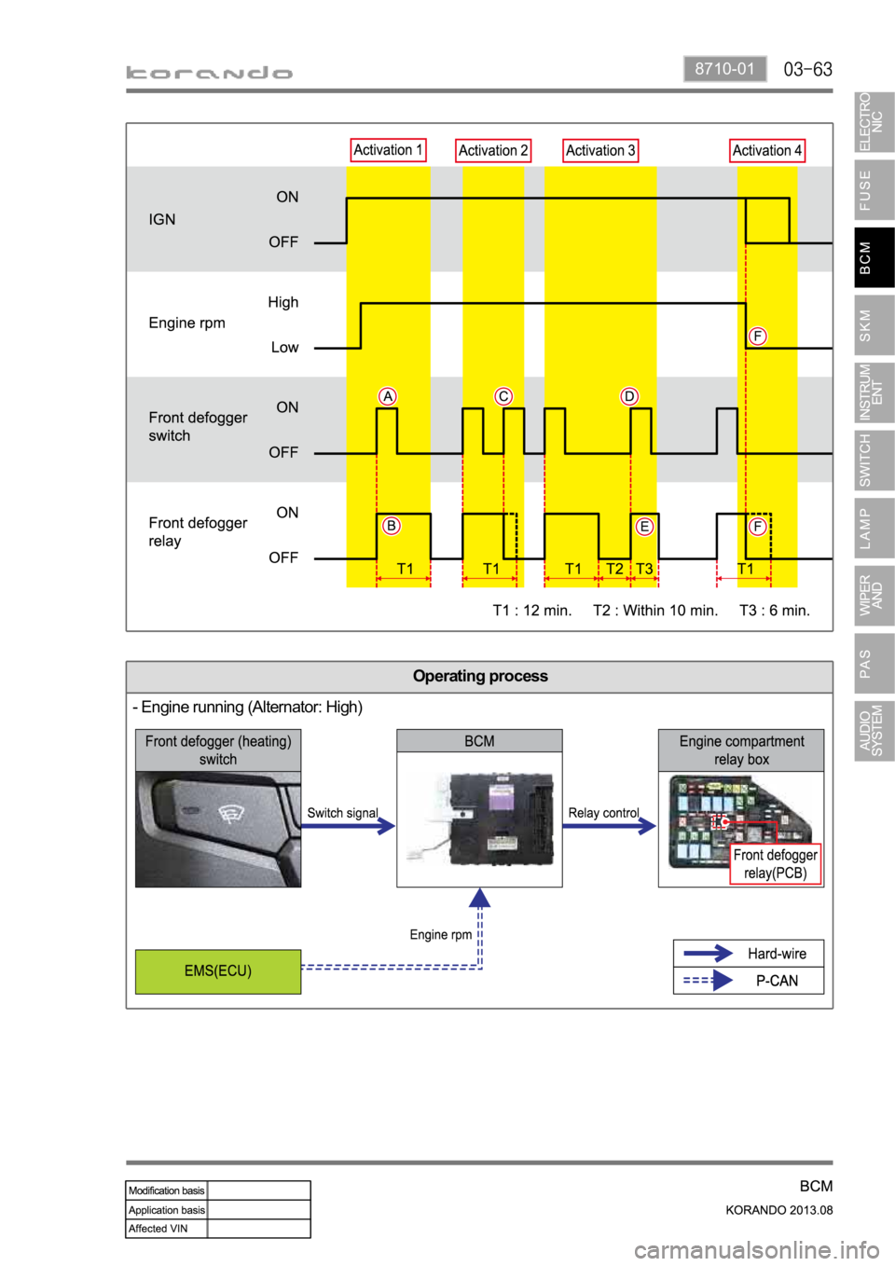Click the Korando logo in header

210,73
